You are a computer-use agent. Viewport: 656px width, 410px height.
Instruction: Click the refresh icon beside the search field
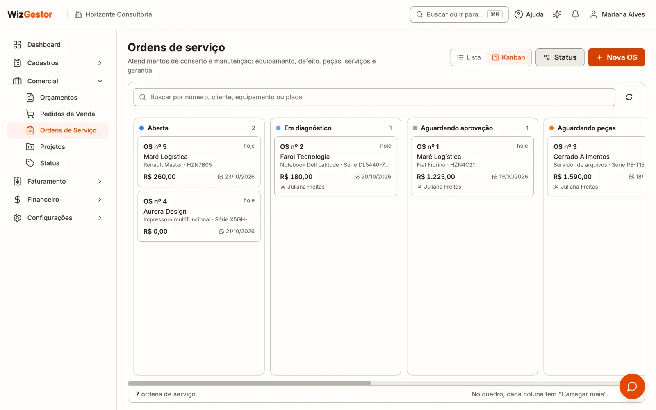click(x=629, y=97)
